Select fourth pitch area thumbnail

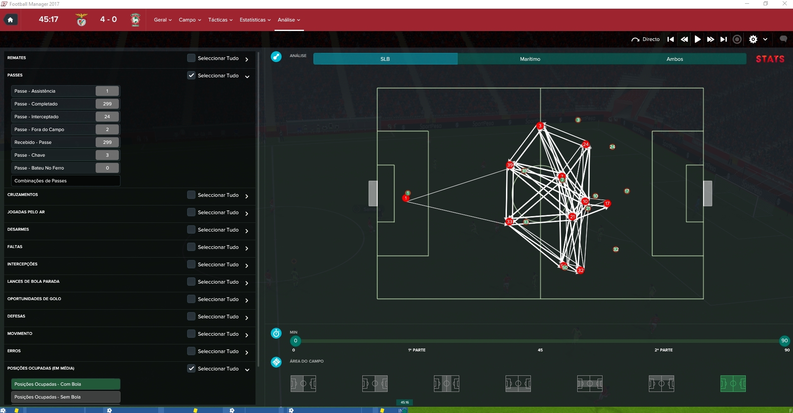(518, 384)
